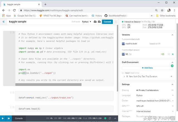Image resolution: width=178 pixels, height=122 pixels.
Task: Click horizontal scrollbar of first code cell
Action: pyautogui.click(x=48, y=84)
